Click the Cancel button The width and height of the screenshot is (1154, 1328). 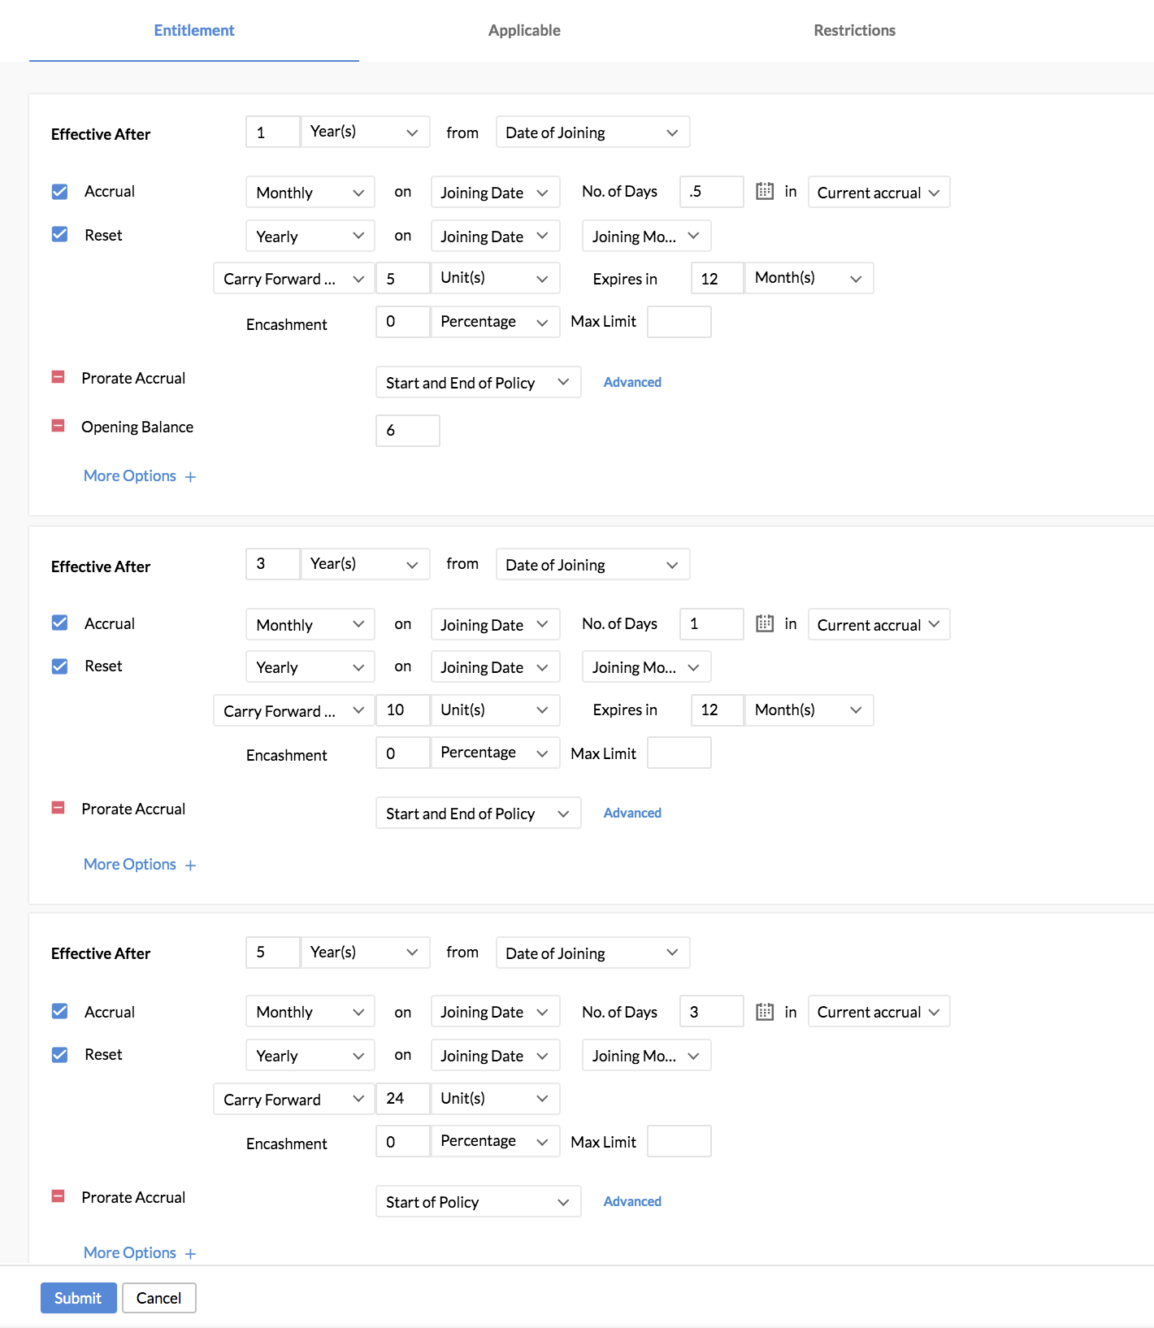[159, 1298]
